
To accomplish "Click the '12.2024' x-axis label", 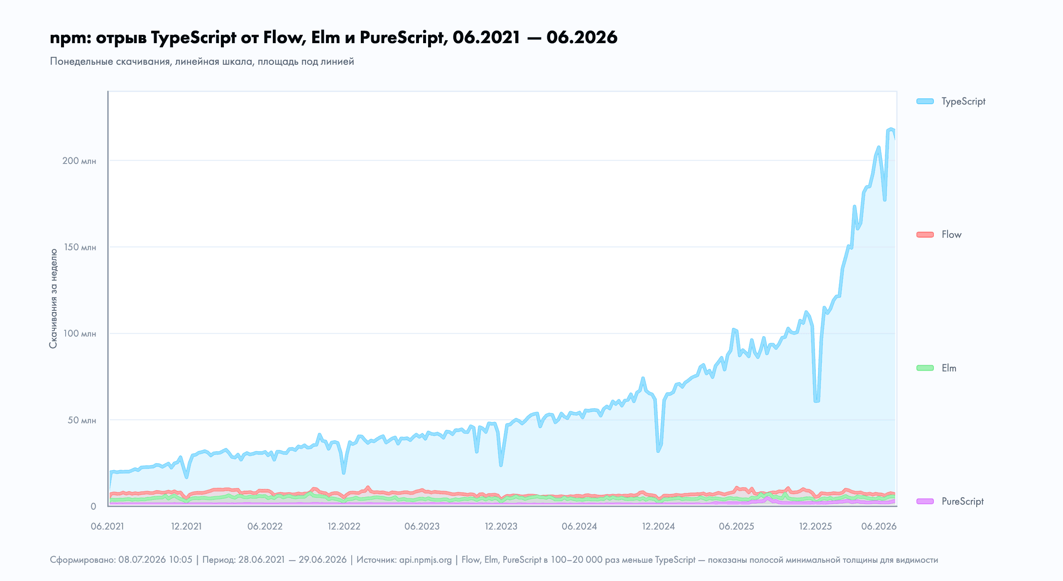I will click(x=659, y=527).
